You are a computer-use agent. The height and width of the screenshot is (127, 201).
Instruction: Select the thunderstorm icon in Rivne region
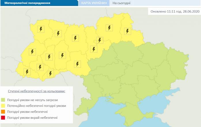[x=58, y=33]
